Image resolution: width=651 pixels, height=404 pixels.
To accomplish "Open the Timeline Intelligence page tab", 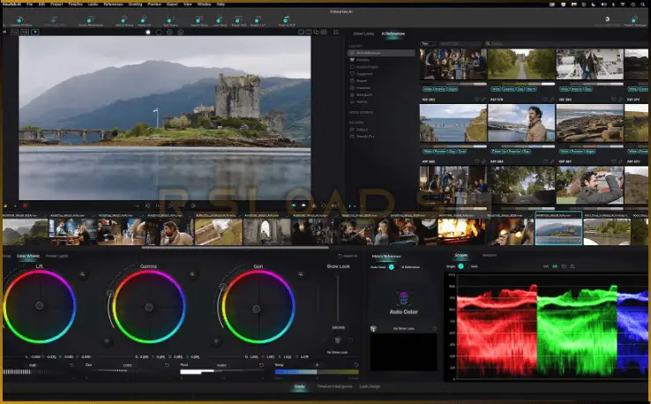I will pyautogui.click(x=334, y=386).
